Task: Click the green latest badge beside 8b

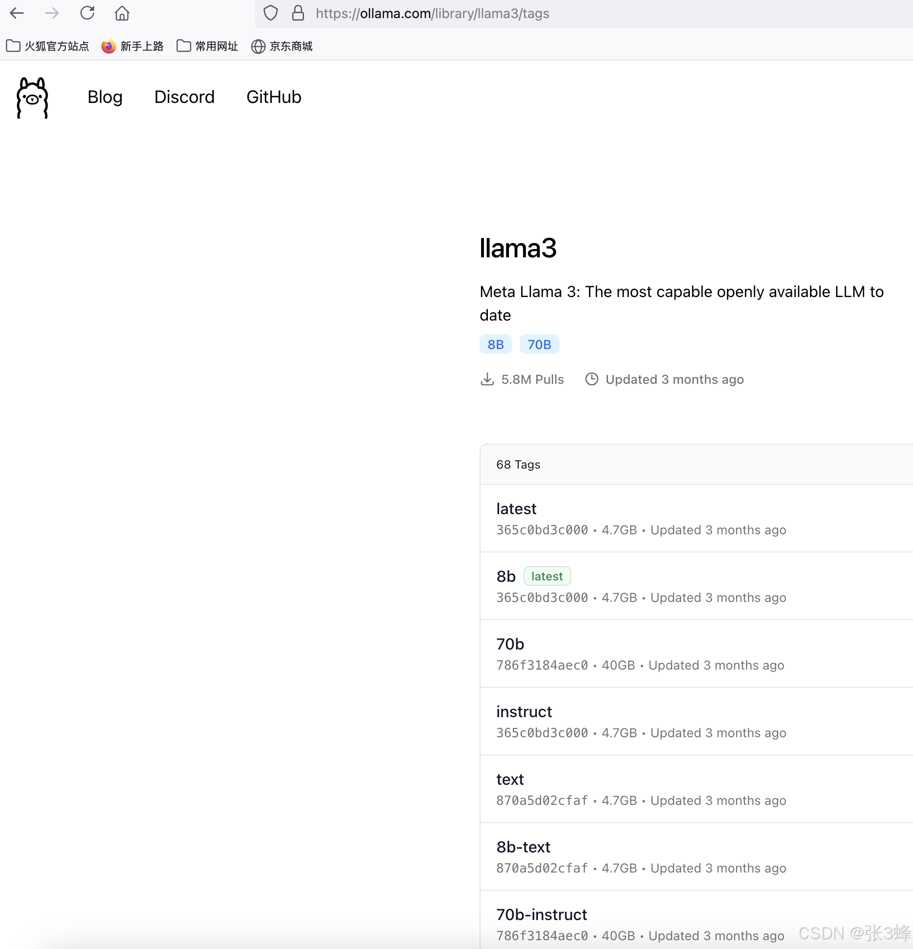Action: [x=547, y=576]
